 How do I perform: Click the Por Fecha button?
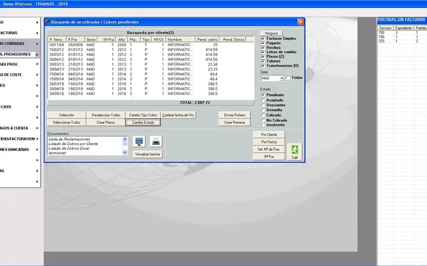pos(269,142)
